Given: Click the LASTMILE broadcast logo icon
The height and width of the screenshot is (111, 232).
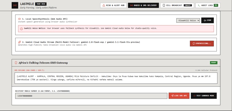Looking at the screenshot, I should (15, 5).
